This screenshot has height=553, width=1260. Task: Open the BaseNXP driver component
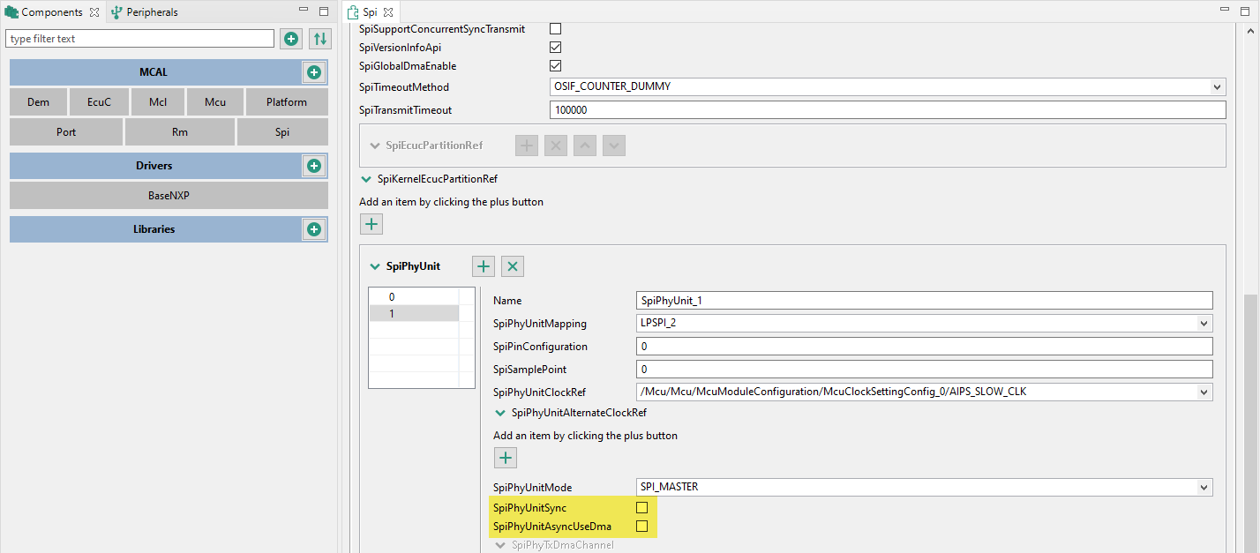point(169,196)
